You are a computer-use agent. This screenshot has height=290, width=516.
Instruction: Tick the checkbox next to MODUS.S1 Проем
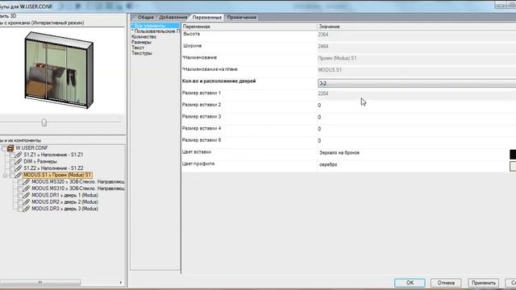click(x=12, y=175)
